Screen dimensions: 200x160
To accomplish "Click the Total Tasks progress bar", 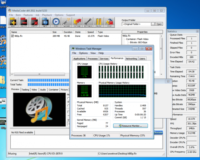I will (x=48, y=85).
